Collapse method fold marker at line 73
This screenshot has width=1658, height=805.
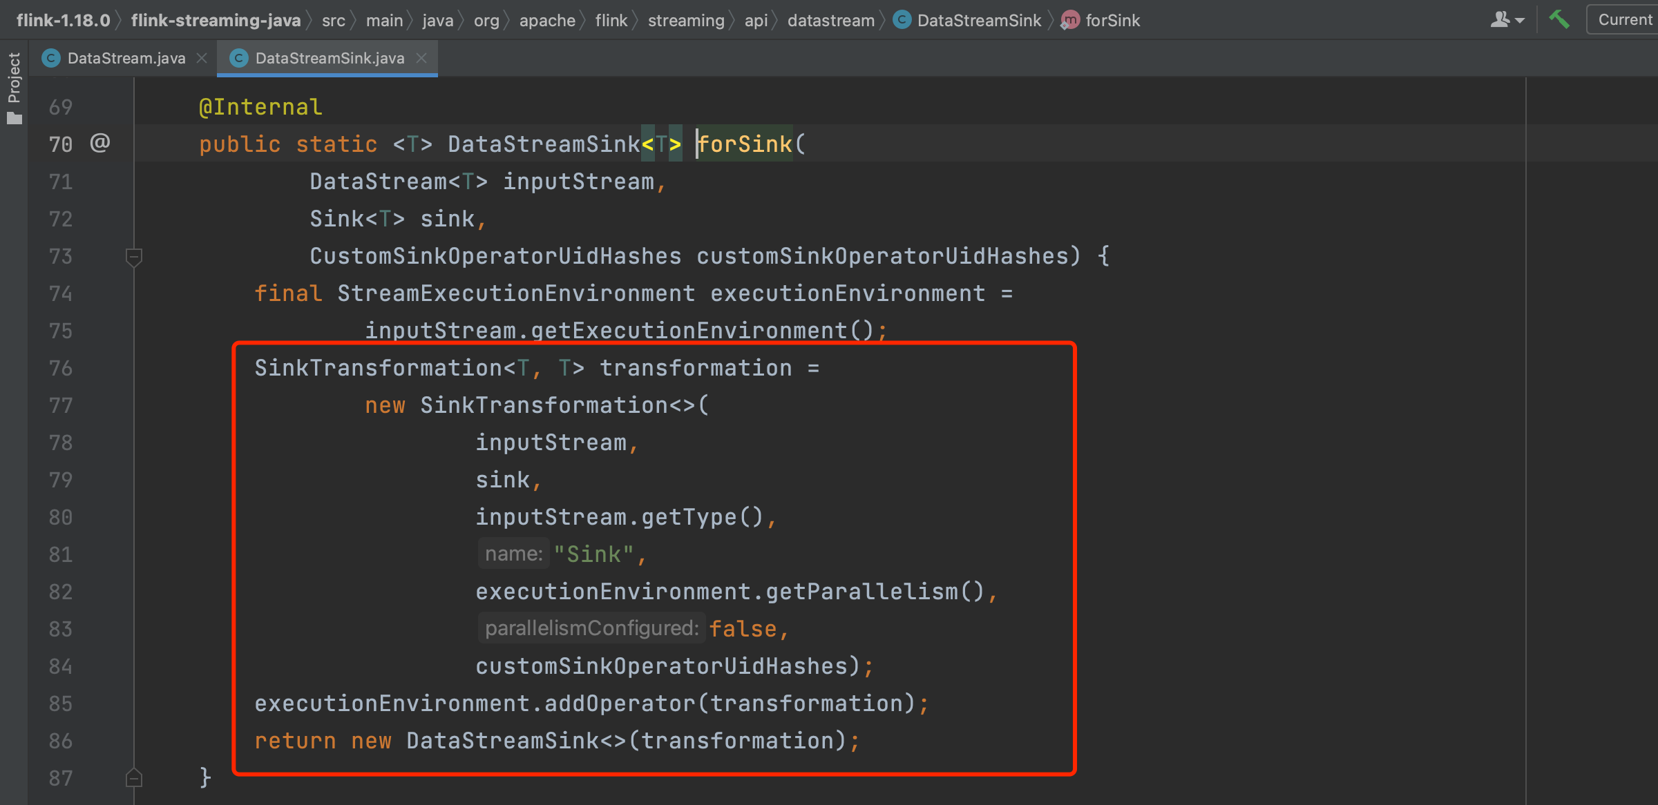click(134, 257)
